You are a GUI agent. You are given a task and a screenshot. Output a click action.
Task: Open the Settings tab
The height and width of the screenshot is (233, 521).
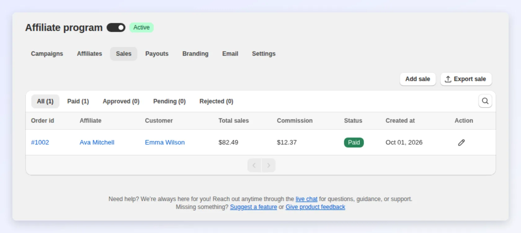point(264,54)
